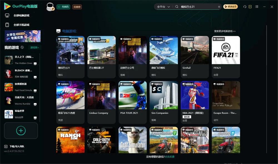This screenshot has height=164, width=278.
Task: Open the NBA 2K21 (国际服) game card
Action: (195, 102)
